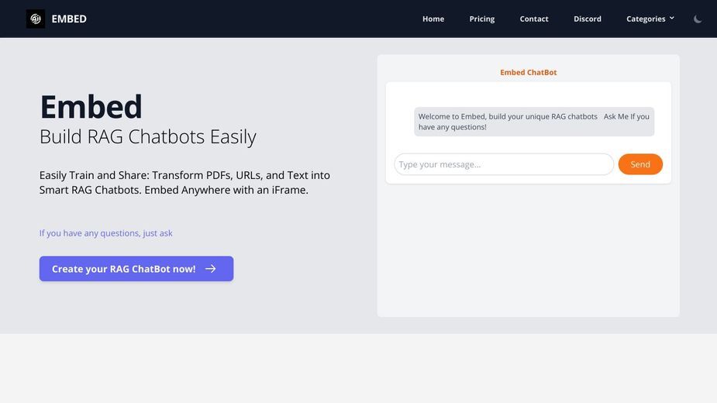The width and height of the screenshot is (717, 403).
Task: Select the chatbot welcome message bubble
Action: 534,122
